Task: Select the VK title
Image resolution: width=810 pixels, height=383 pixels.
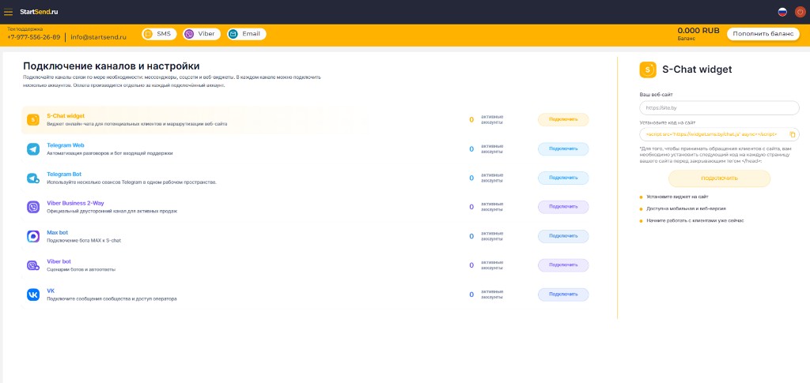Action: tap(51, 291)
